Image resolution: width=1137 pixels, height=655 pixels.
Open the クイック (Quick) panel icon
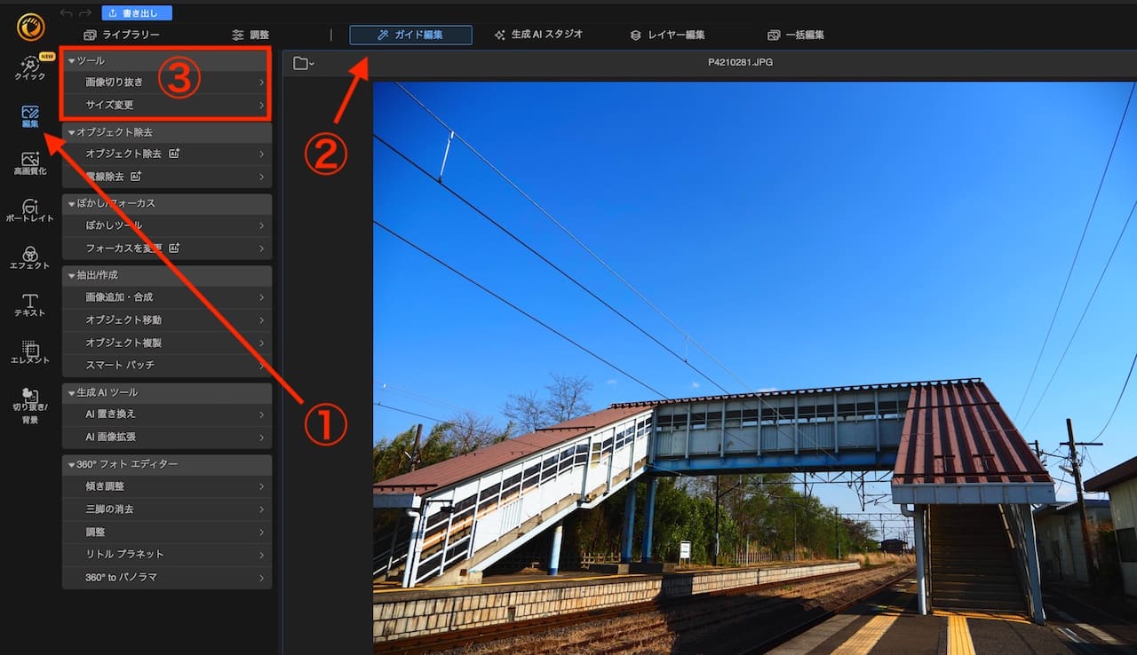coord(29,71)
